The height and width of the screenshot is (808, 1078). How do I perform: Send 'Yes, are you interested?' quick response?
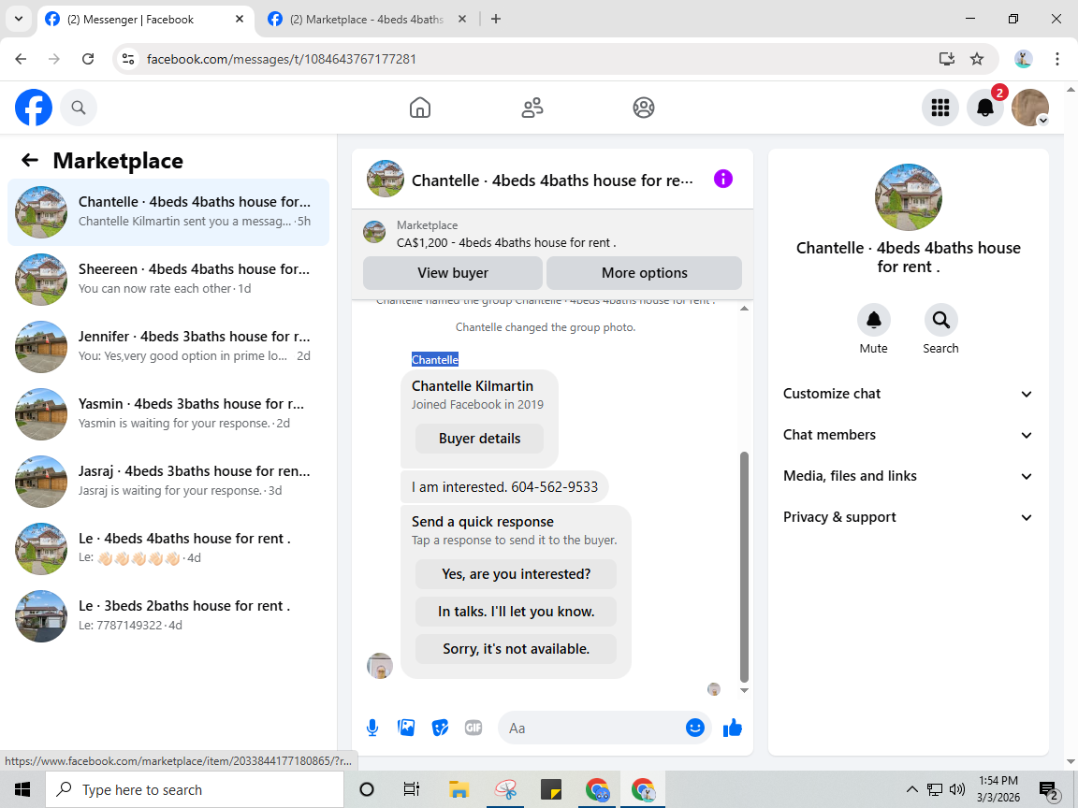516,573
